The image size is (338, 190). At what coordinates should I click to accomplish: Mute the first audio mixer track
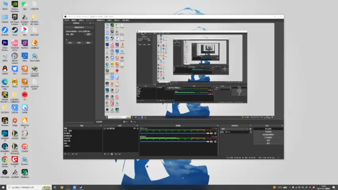[x=212, y=133]
